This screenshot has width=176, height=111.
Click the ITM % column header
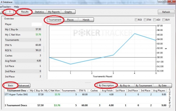pyautogui.click(x=82, y=91)
